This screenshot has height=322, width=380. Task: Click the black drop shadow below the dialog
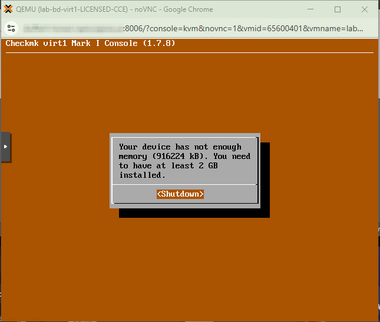click(194, 213)
